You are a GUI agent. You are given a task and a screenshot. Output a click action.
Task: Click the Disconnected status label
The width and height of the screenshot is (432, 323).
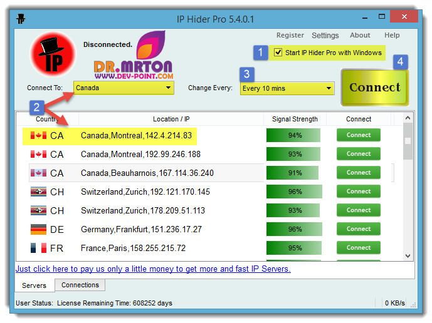coord(108,44)
